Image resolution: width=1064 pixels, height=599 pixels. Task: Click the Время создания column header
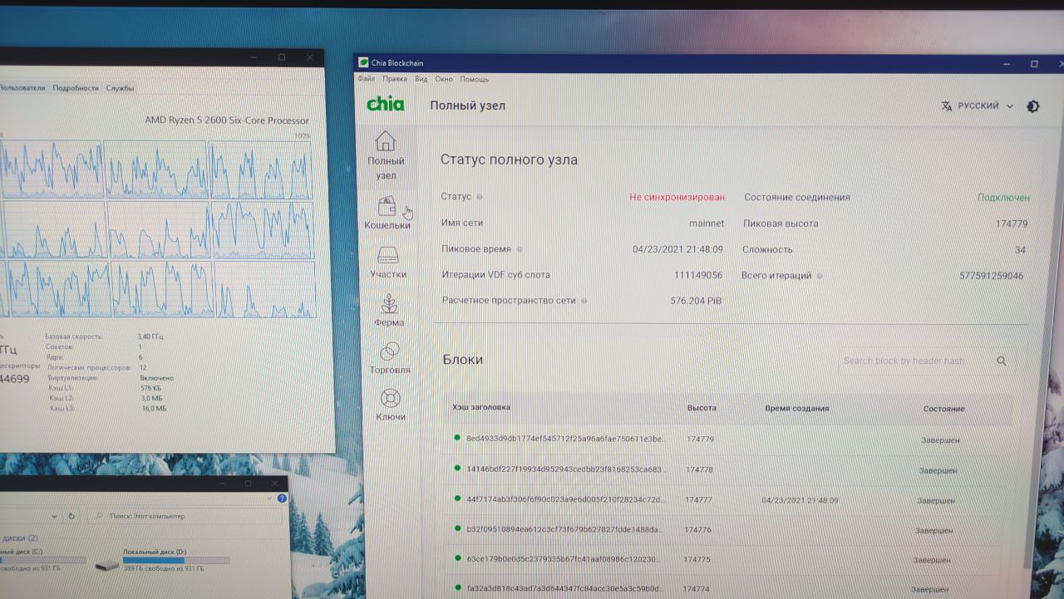[x=796, y=408]
